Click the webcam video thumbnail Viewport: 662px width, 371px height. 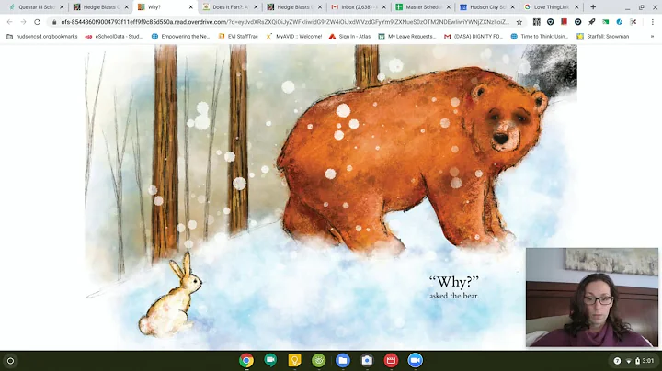pos(592,298)
